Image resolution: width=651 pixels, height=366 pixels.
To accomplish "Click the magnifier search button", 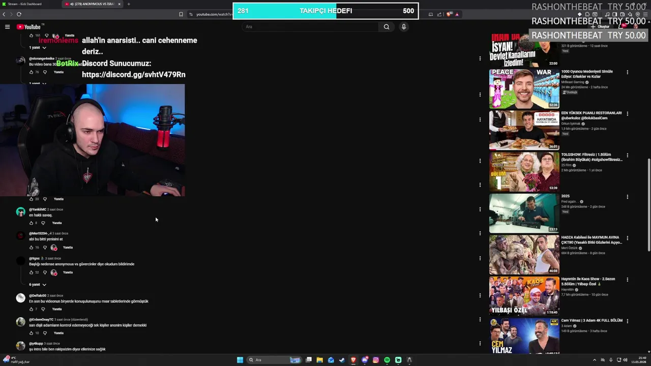I will tap(387, 27).
